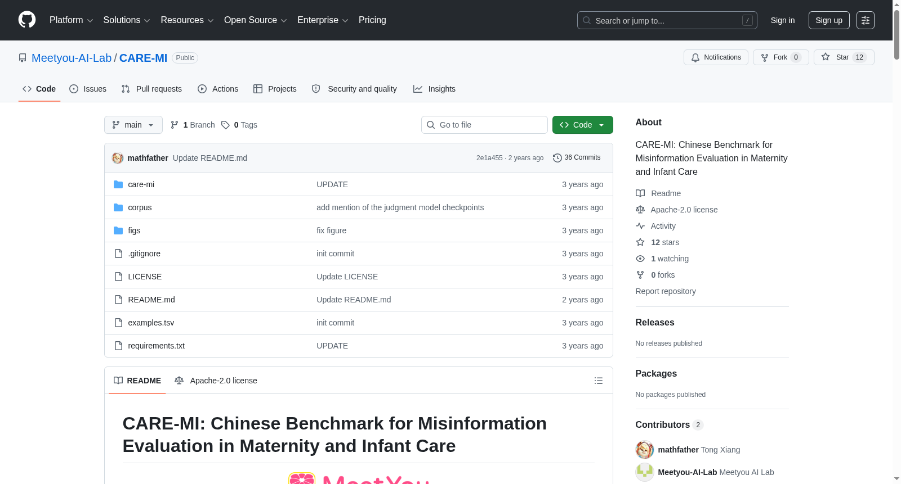Expand the Solutions menu

(127, 20)
